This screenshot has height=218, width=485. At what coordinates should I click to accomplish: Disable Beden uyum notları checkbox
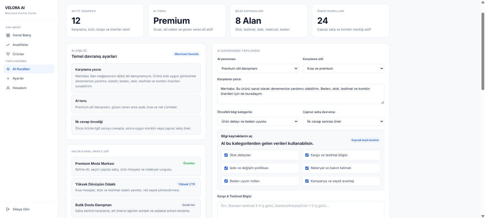tap(226, 181)
